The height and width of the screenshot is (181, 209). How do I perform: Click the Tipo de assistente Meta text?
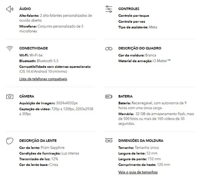[x=138, y=27]
